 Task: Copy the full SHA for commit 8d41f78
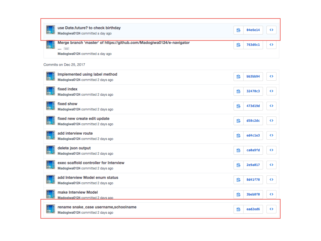[x=239, y=180]
